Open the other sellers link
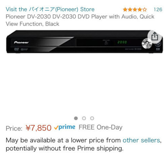The height and width of the screenshot is (153, 168). (141, 140)
